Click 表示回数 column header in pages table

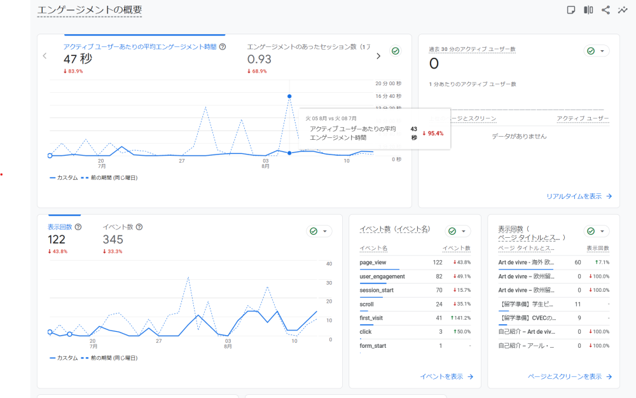point(598,248)
